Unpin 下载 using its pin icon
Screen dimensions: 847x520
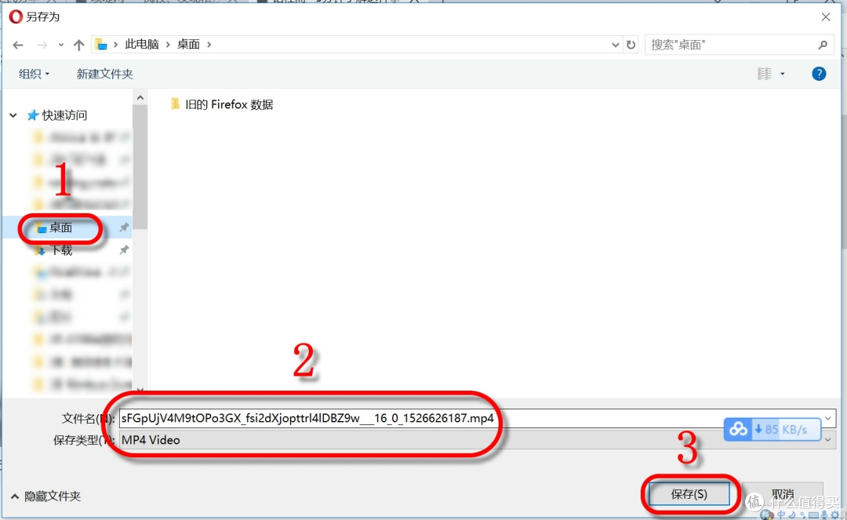(124, 249)
